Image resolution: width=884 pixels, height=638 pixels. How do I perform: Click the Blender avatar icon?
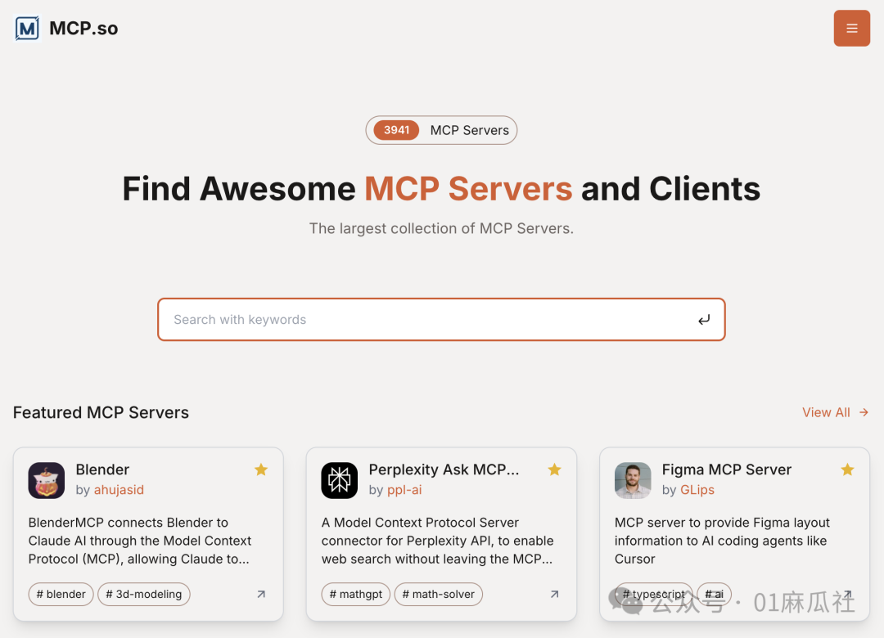pos(46,480)
